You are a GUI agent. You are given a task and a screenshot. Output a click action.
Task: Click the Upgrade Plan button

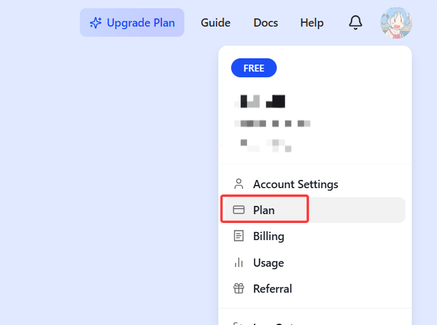[x=132, y=23]
